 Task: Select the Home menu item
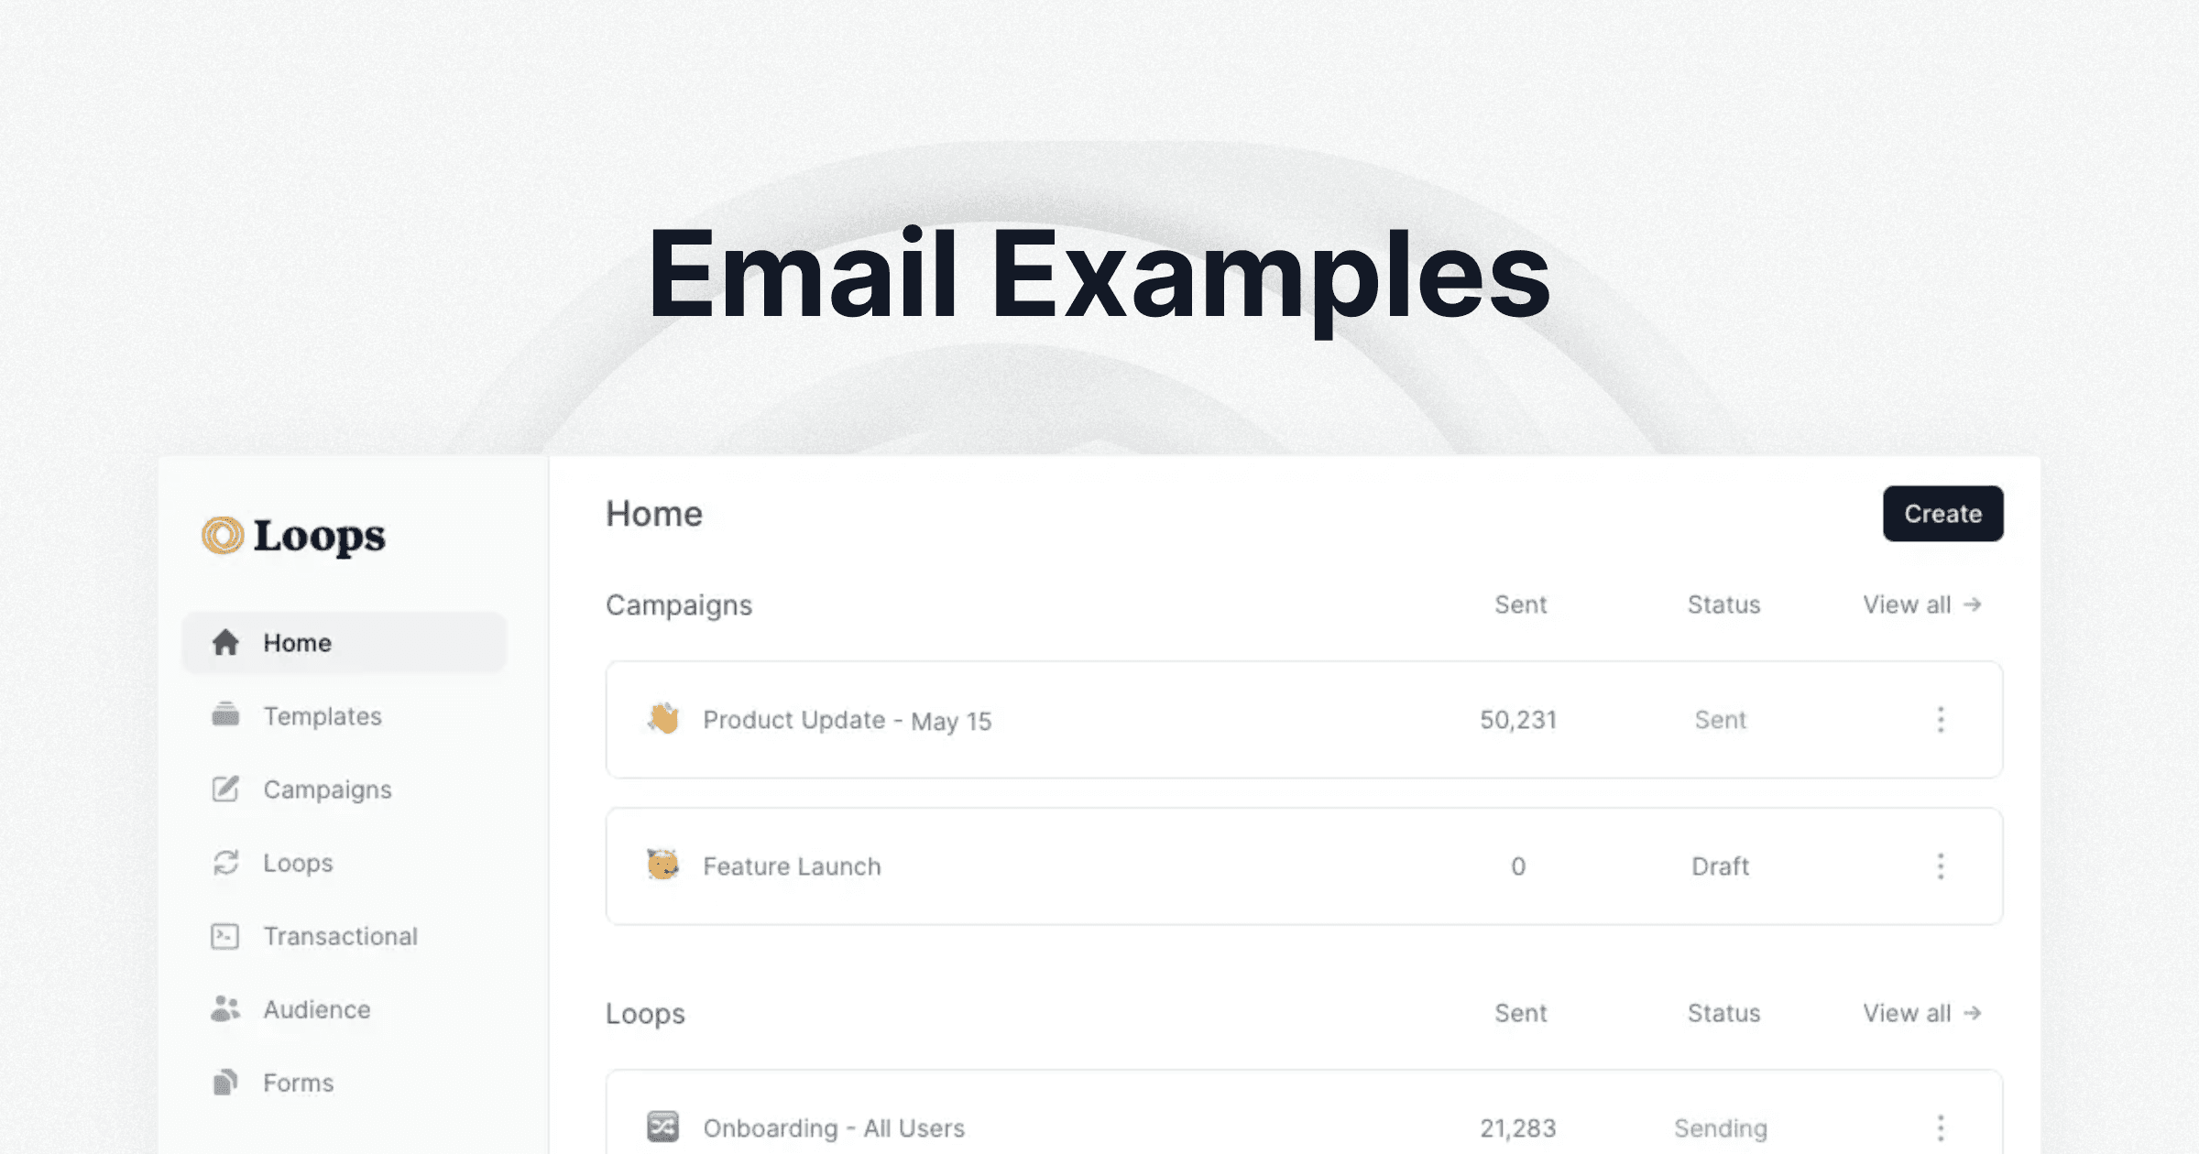(x=297, y=642)
